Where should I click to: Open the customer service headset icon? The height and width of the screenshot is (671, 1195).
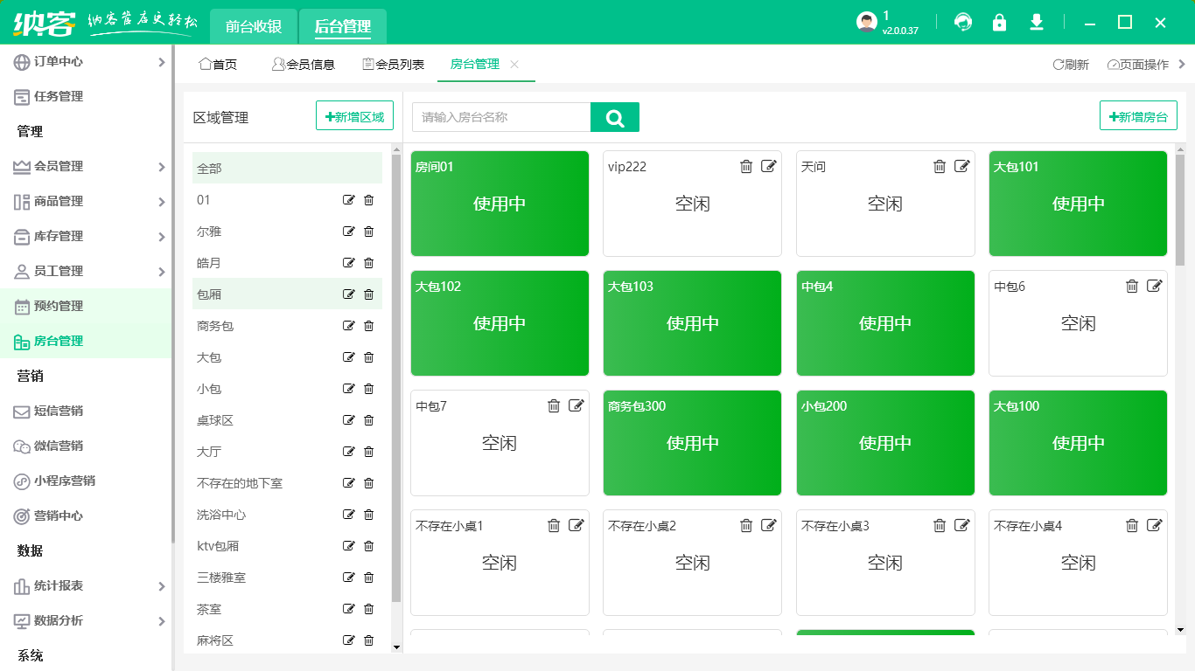[x=963, y=23]
